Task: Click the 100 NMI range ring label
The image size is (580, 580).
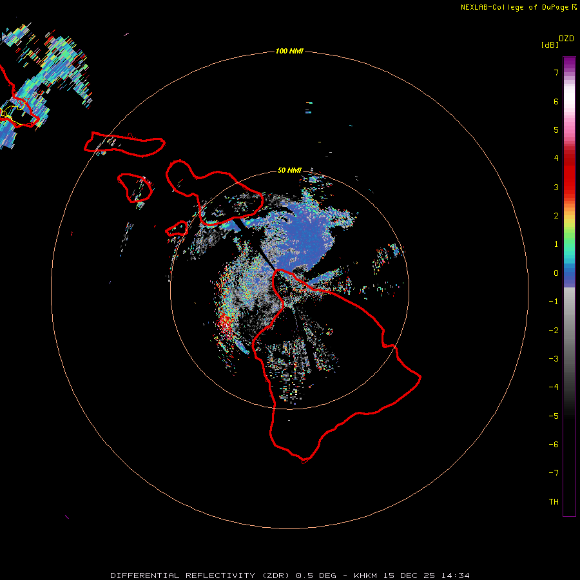Action: pyautogui.click(x=289, y=51)
